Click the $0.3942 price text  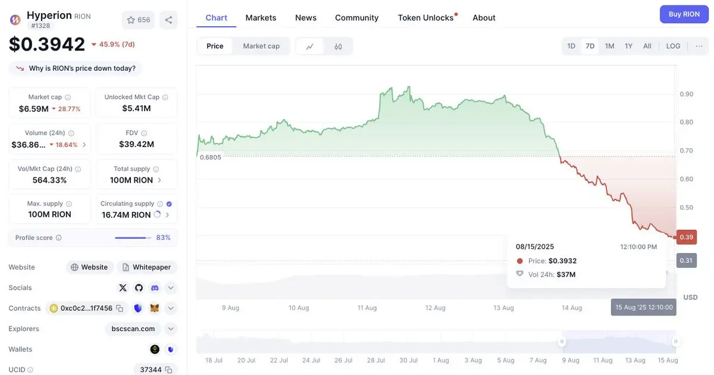[x=47, y=44]
